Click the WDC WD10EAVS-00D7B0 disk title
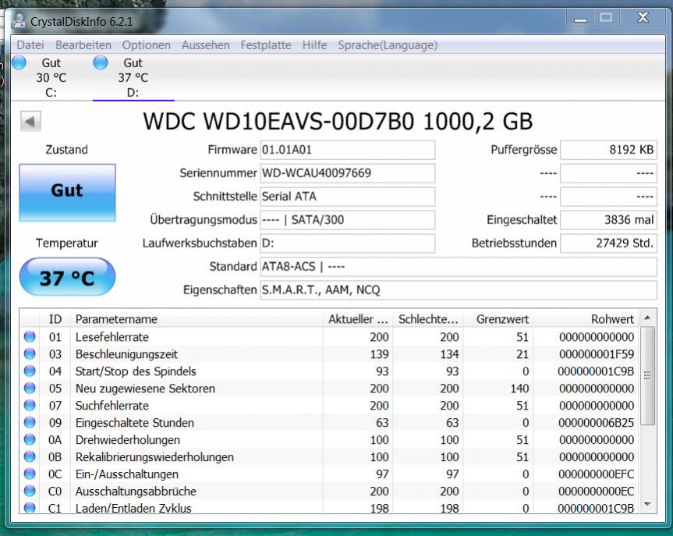The height and width of the screenshot is (536, 673). (x=338, y=122)
